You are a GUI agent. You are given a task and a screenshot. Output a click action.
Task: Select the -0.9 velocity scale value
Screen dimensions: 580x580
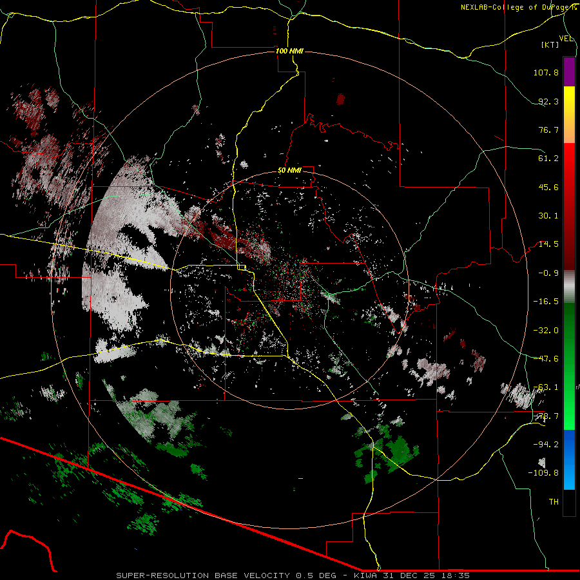pos(548,273)
